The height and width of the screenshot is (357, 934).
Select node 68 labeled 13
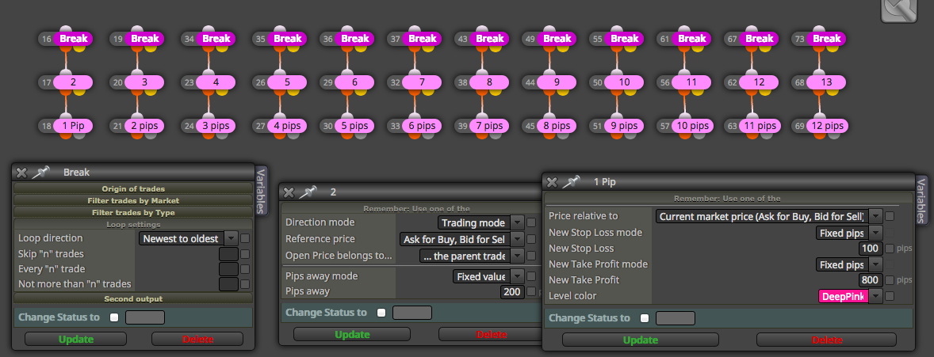pos(827,82)
